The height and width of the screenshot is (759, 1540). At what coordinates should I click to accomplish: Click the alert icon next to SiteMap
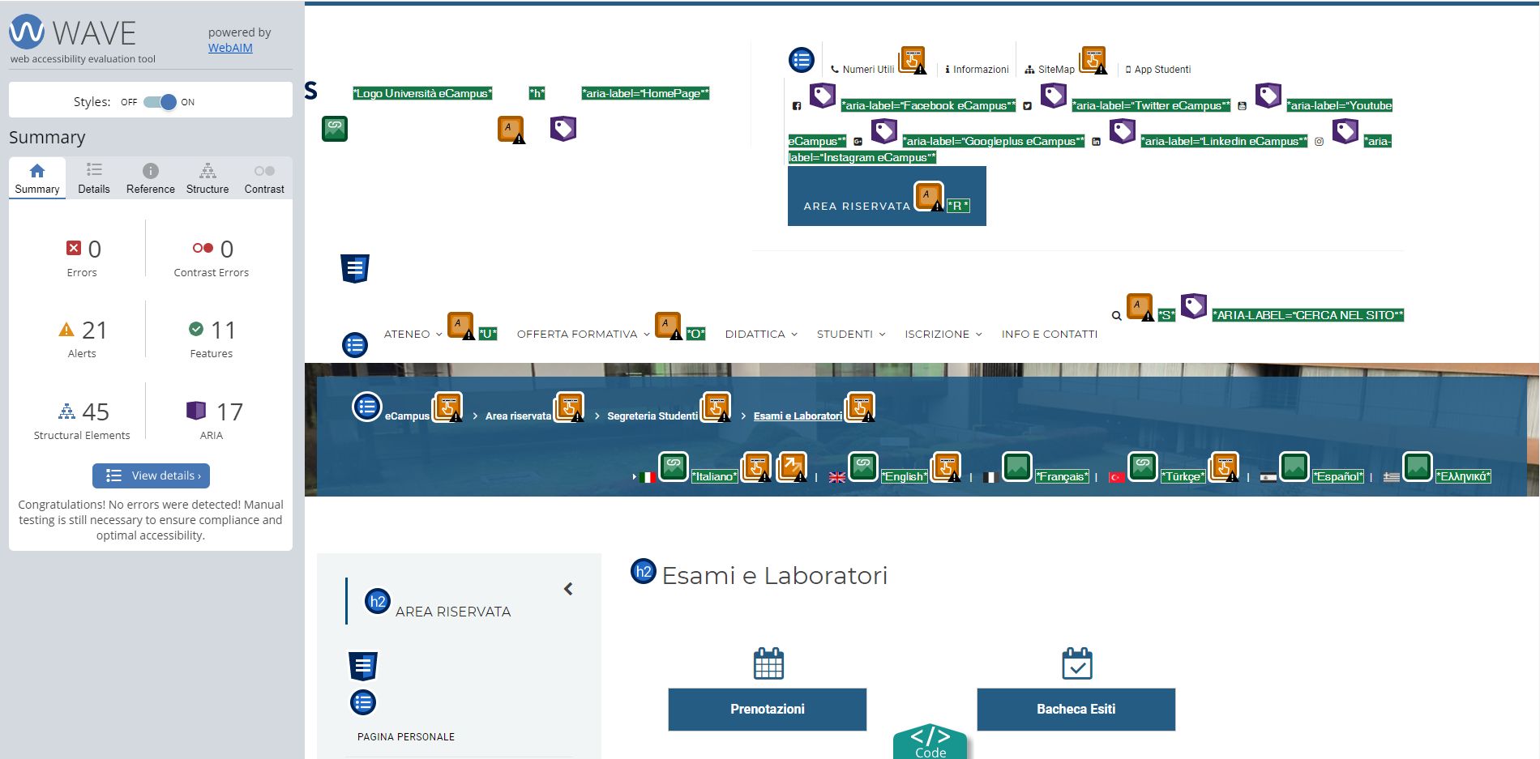(x=1093, y=60)
